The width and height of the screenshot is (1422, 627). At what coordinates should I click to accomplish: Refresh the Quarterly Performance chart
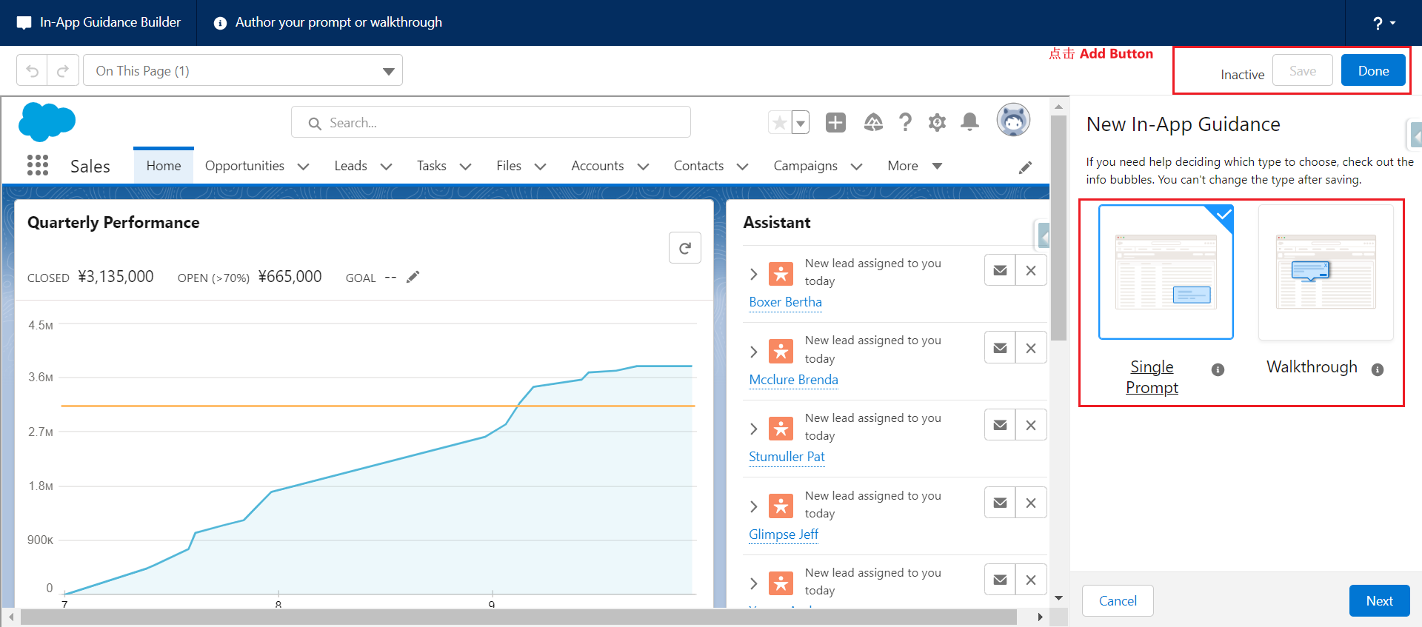(685, 248)
